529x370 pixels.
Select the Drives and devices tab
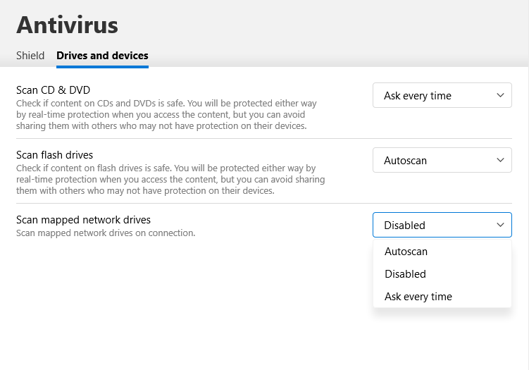click(102, 55)
